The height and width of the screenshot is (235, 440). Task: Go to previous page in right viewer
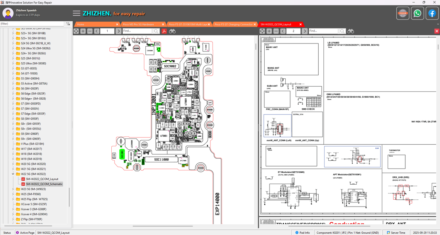(x=283, y=31)
